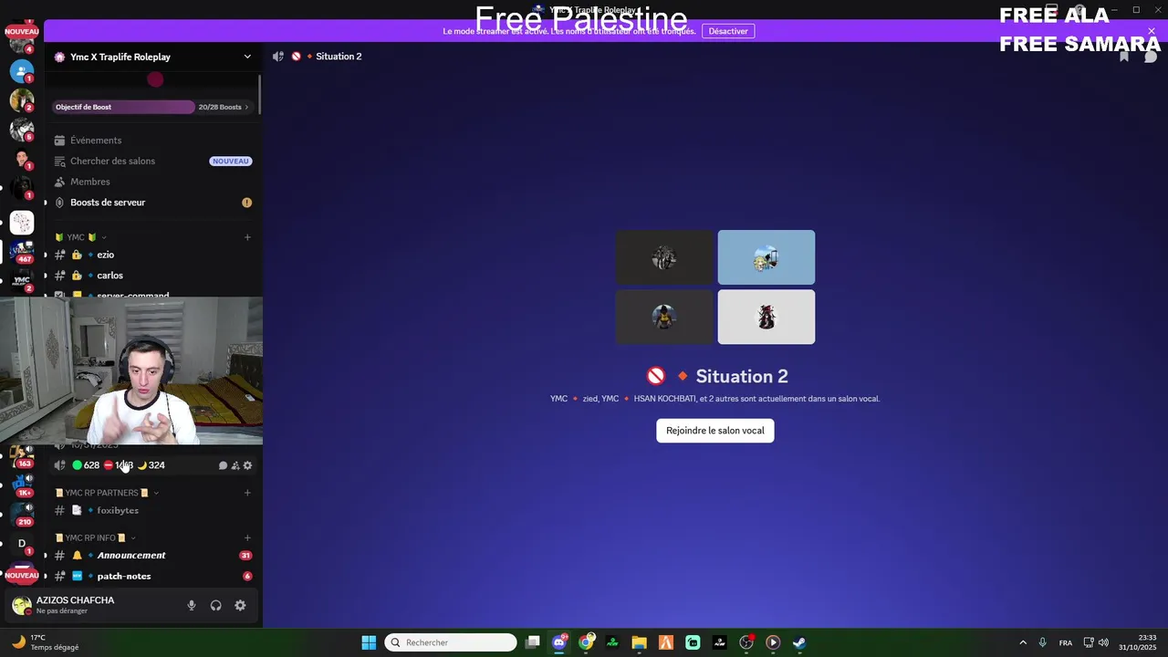Open user settings gear beside headphones

[240, 605]
